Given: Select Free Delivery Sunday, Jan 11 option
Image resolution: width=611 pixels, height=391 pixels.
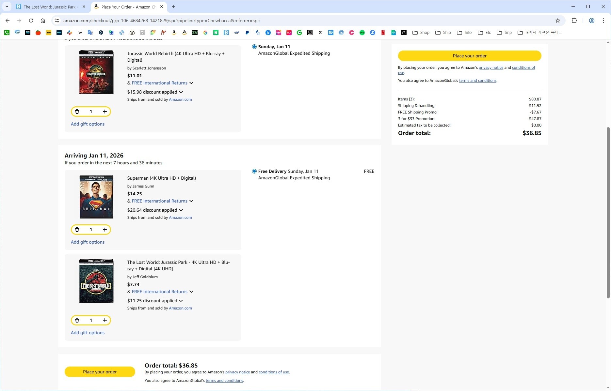Looking at the screenshot, I should tap(254, 171).
